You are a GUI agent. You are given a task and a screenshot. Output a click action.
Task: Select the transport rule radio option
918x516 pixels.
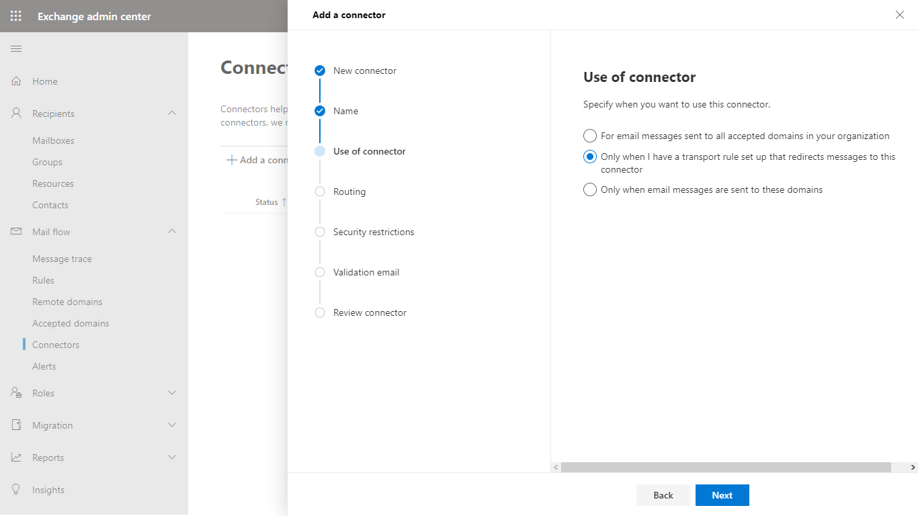(x=590, y=157)
